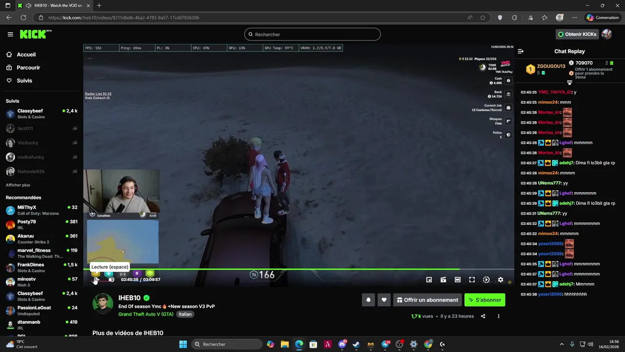This screenshot has width=625, height=352.
Task: Open recommended channel minostv
Action: [x=42, y=282]
